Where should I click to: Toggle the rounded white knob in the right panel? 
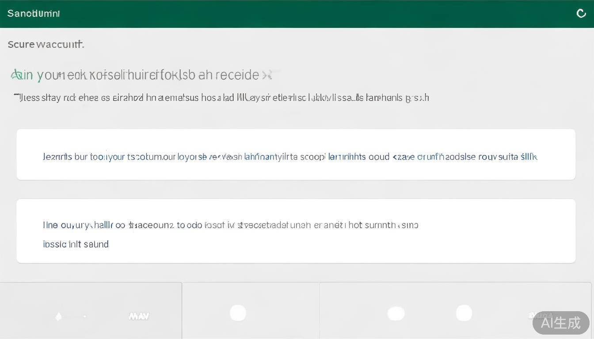click(464, 313)
